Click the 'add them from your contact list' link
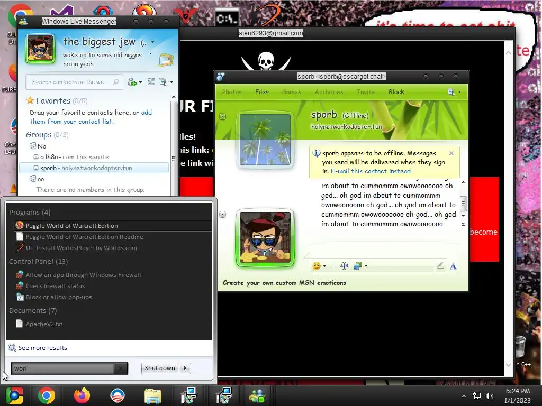 pos(91,117)
